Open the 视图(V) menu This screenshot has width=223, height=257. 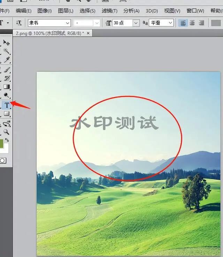172,11
